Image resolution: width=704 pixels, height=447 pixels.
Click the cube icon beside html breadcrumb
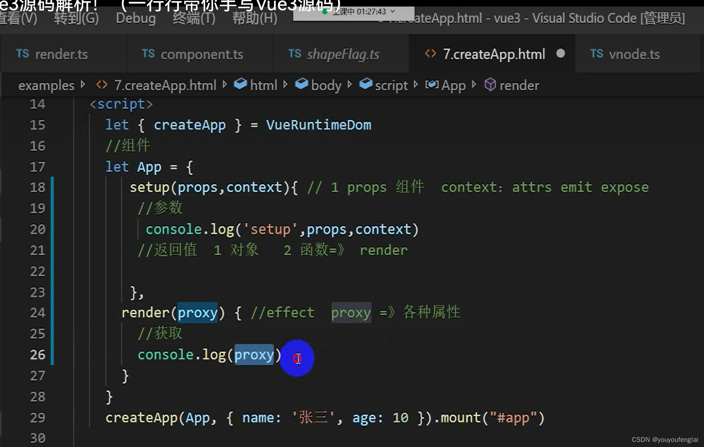(240, 84)
